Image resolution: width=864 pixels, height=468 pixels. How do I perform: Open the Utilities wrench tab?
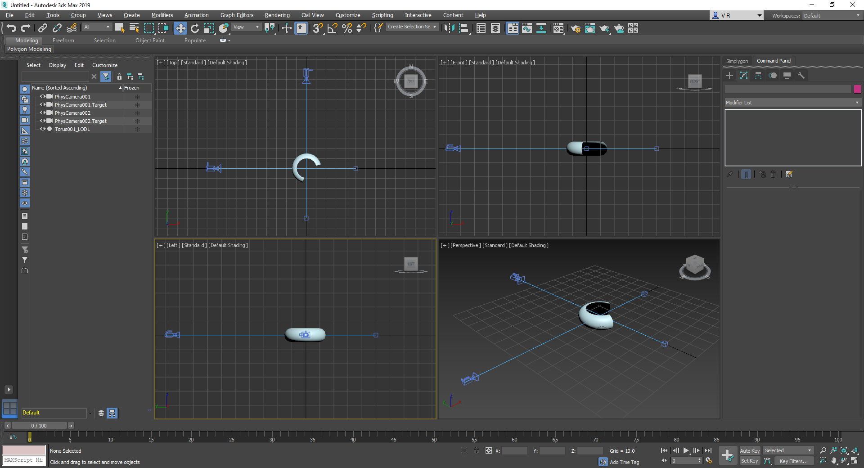click(x=801, y=76)
